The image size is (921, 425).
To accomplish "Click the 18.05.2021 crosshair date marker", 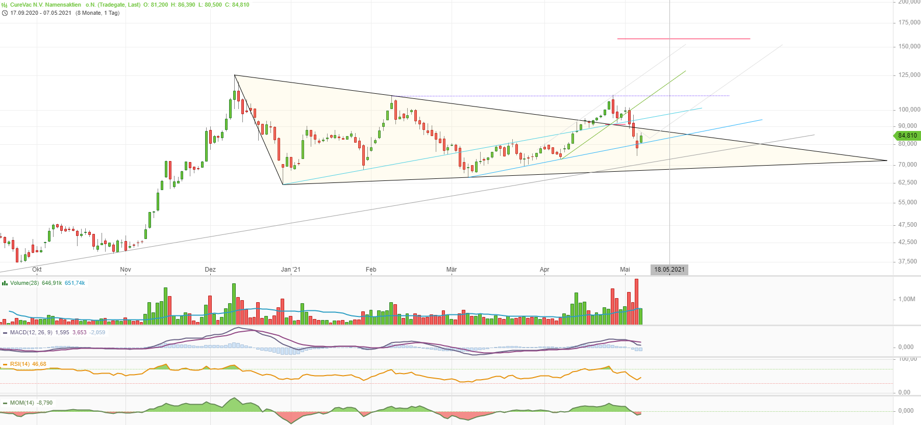I will click(x=669, y=270).
